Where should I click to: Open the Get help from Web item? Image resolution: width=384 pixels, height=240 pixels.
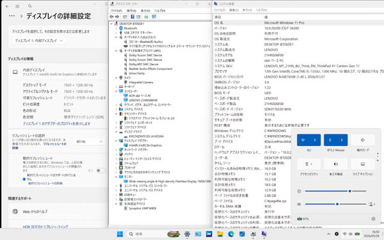tap(58, 212)
